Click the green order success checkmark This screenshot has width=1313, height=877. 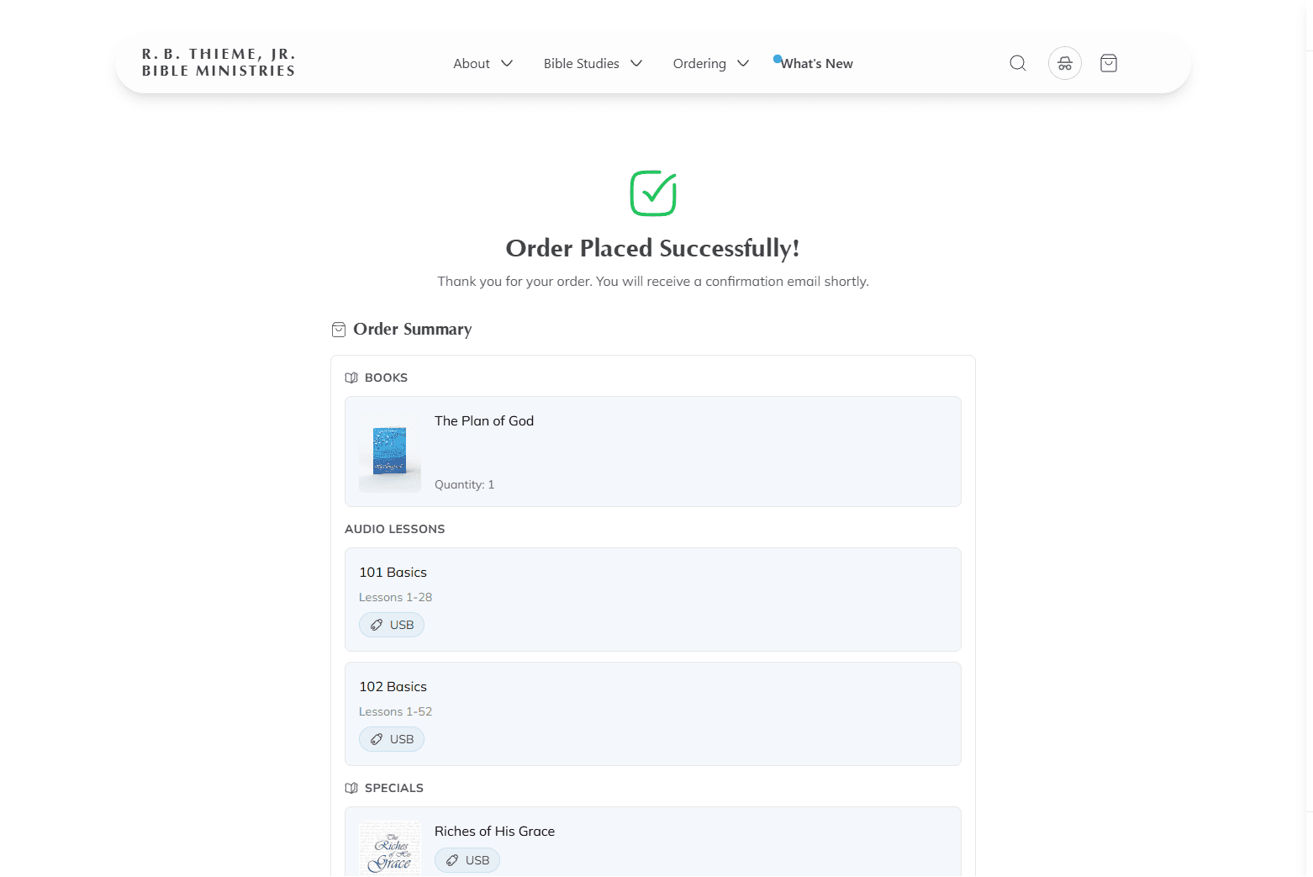[x=653, y=193]
